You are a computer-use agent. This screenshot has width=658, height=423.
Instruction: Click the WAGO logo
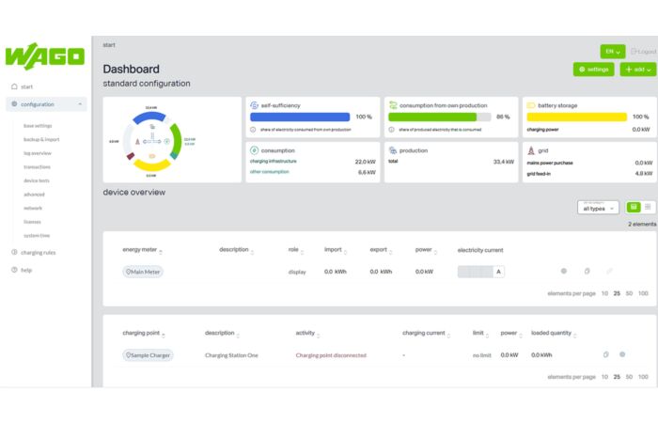coord(44,55)
